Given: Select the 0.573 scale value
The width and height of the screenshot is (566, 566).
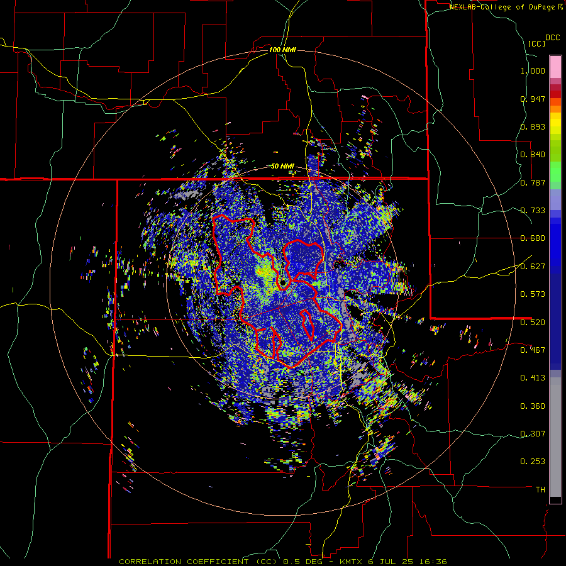Looking at the screenshot, I should pyautogui.click(x=533, y=294).
